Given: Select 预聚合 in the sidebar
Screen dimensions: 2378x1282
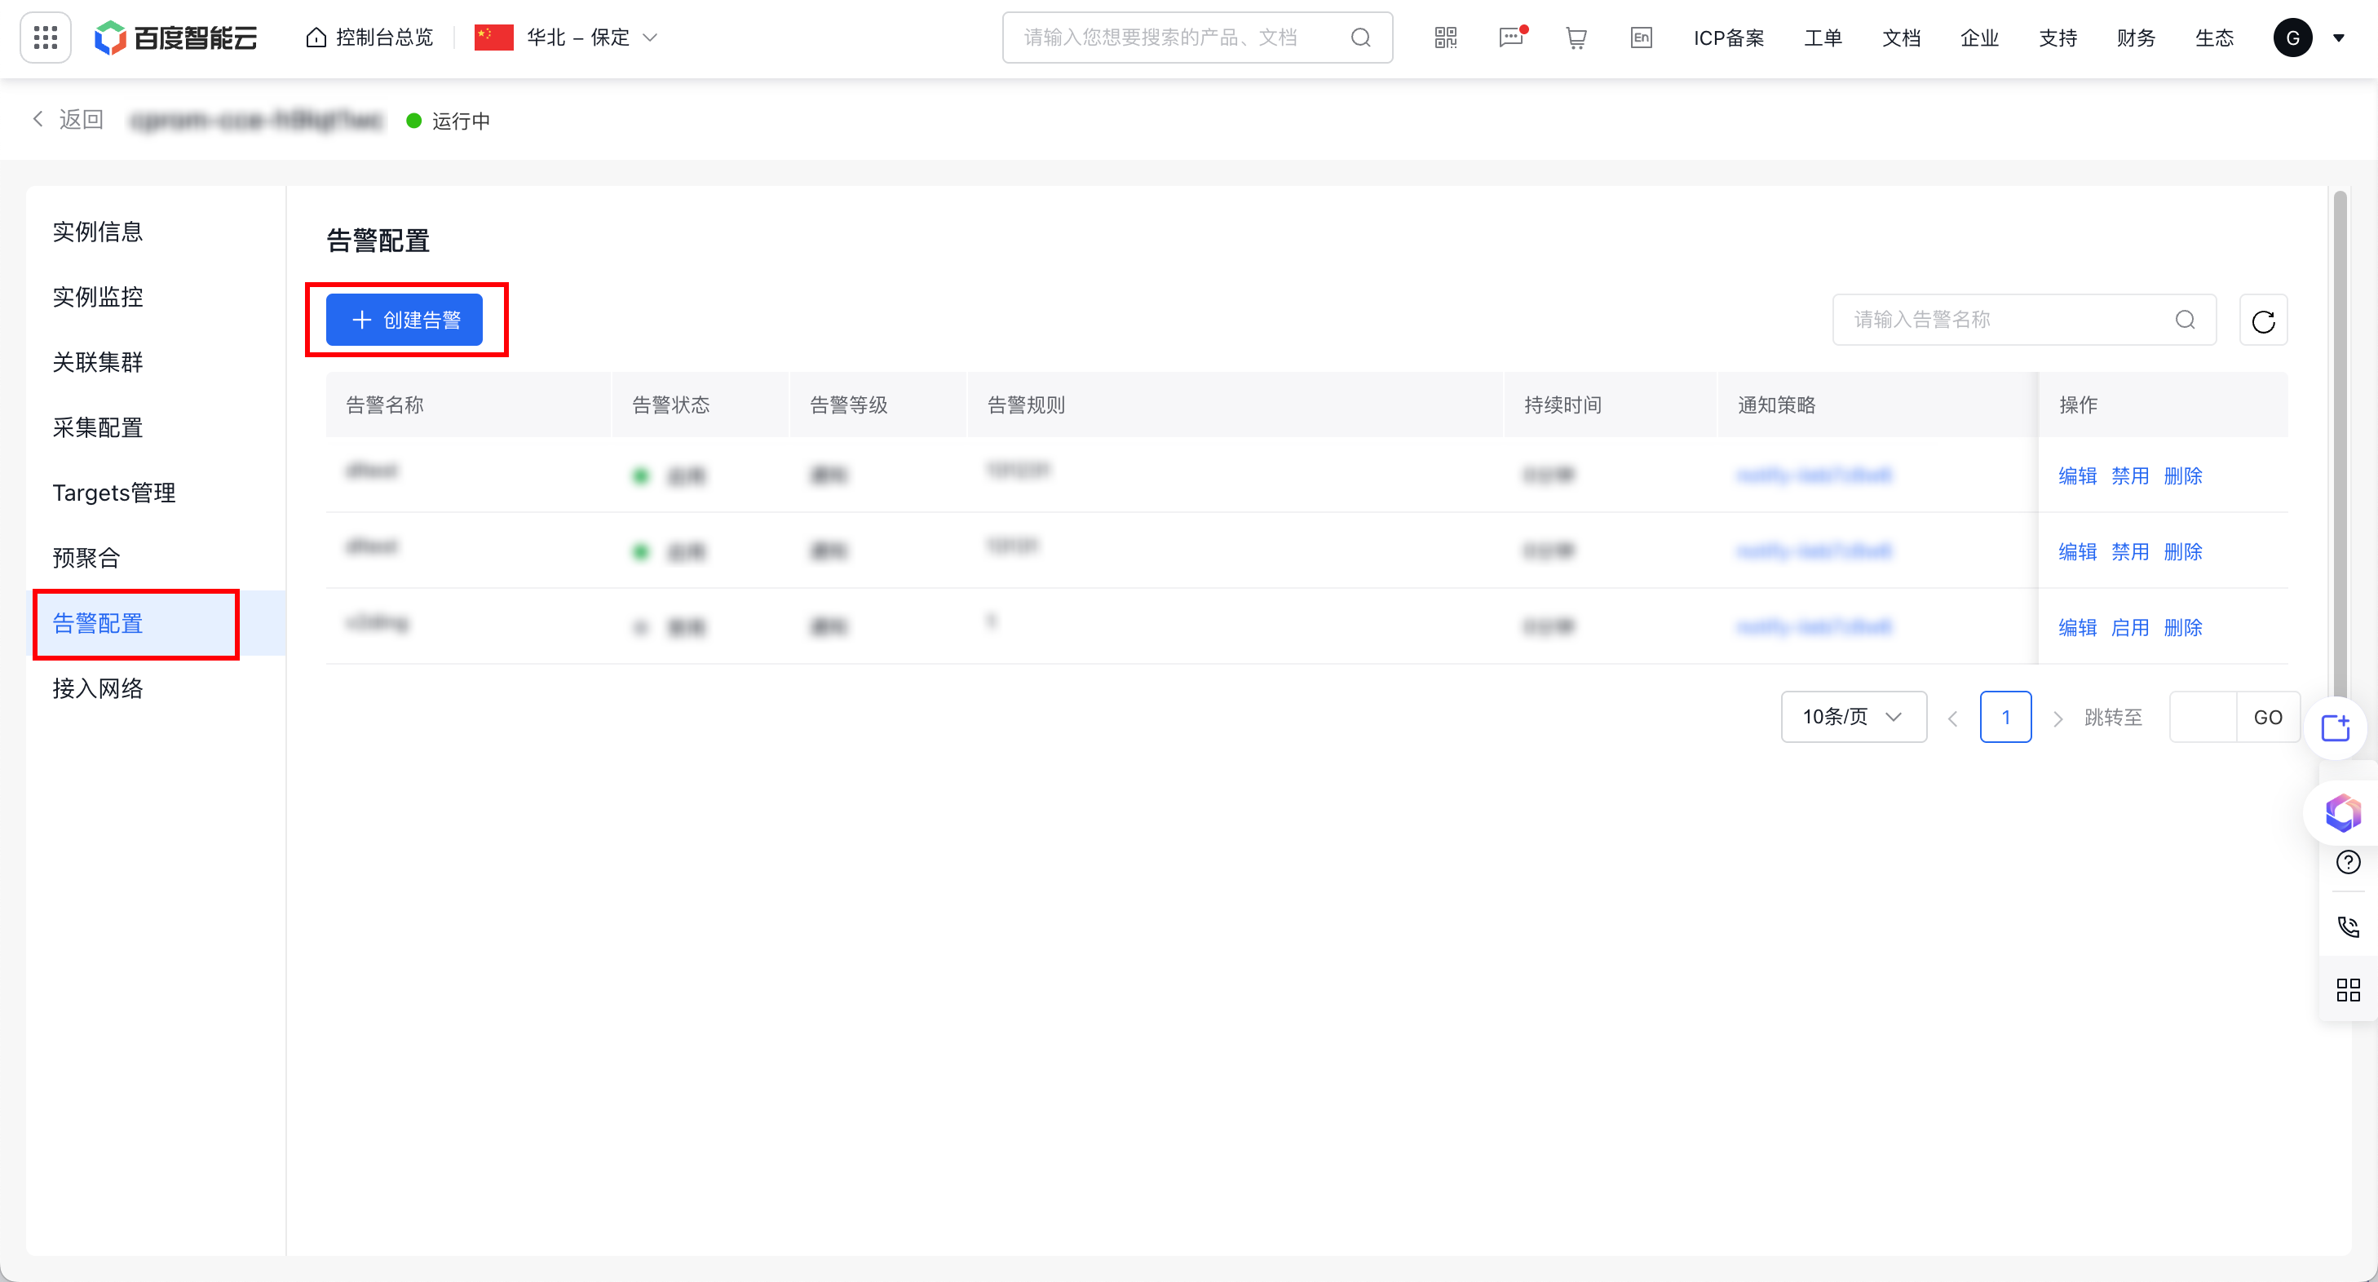Looking at the screenshot, I should (86, 558).
